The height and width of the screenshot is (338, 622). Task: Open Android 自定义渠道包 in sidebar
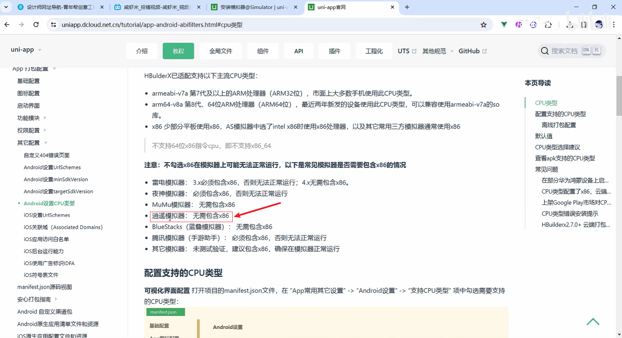click(x=45, y=311)
